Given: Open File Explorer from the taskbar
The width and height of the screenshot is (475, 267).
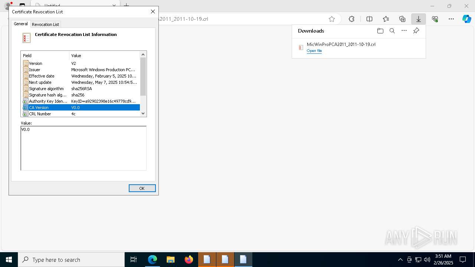Looking at the screenshot, I should [171, 260].
